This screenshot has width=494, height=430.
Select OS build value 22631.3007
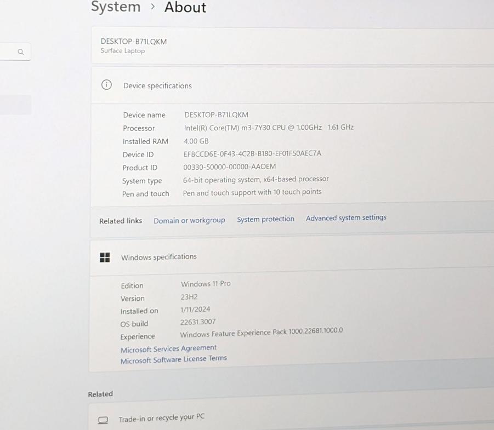point(198,322)
